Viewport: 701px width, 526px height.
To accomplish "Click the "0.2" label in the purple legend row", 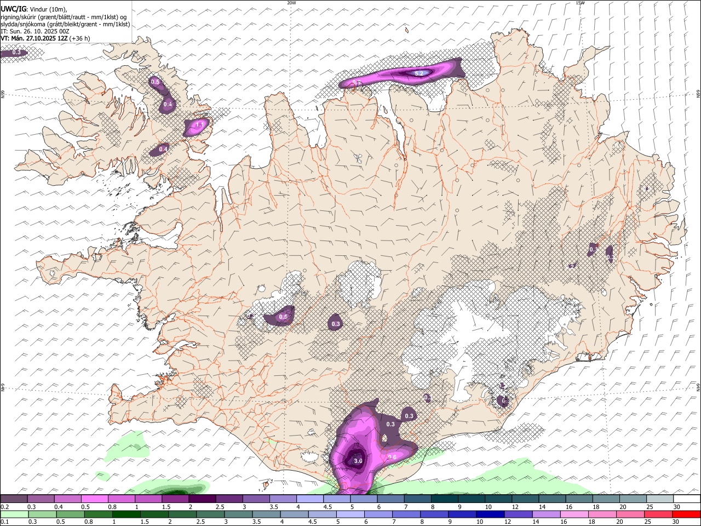I will [x=5, y=507].
